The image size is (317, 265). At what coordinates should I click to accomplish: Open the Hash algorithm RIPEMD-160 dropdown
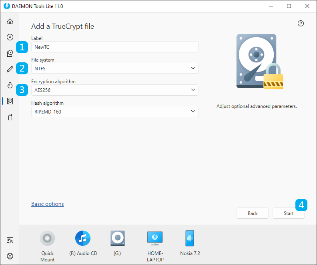tap(115, 112)
